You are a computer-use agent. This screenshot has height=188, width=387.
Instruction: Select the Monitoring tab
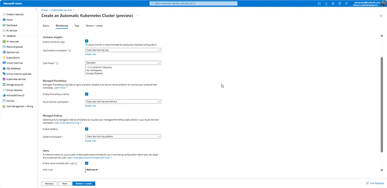62,26
